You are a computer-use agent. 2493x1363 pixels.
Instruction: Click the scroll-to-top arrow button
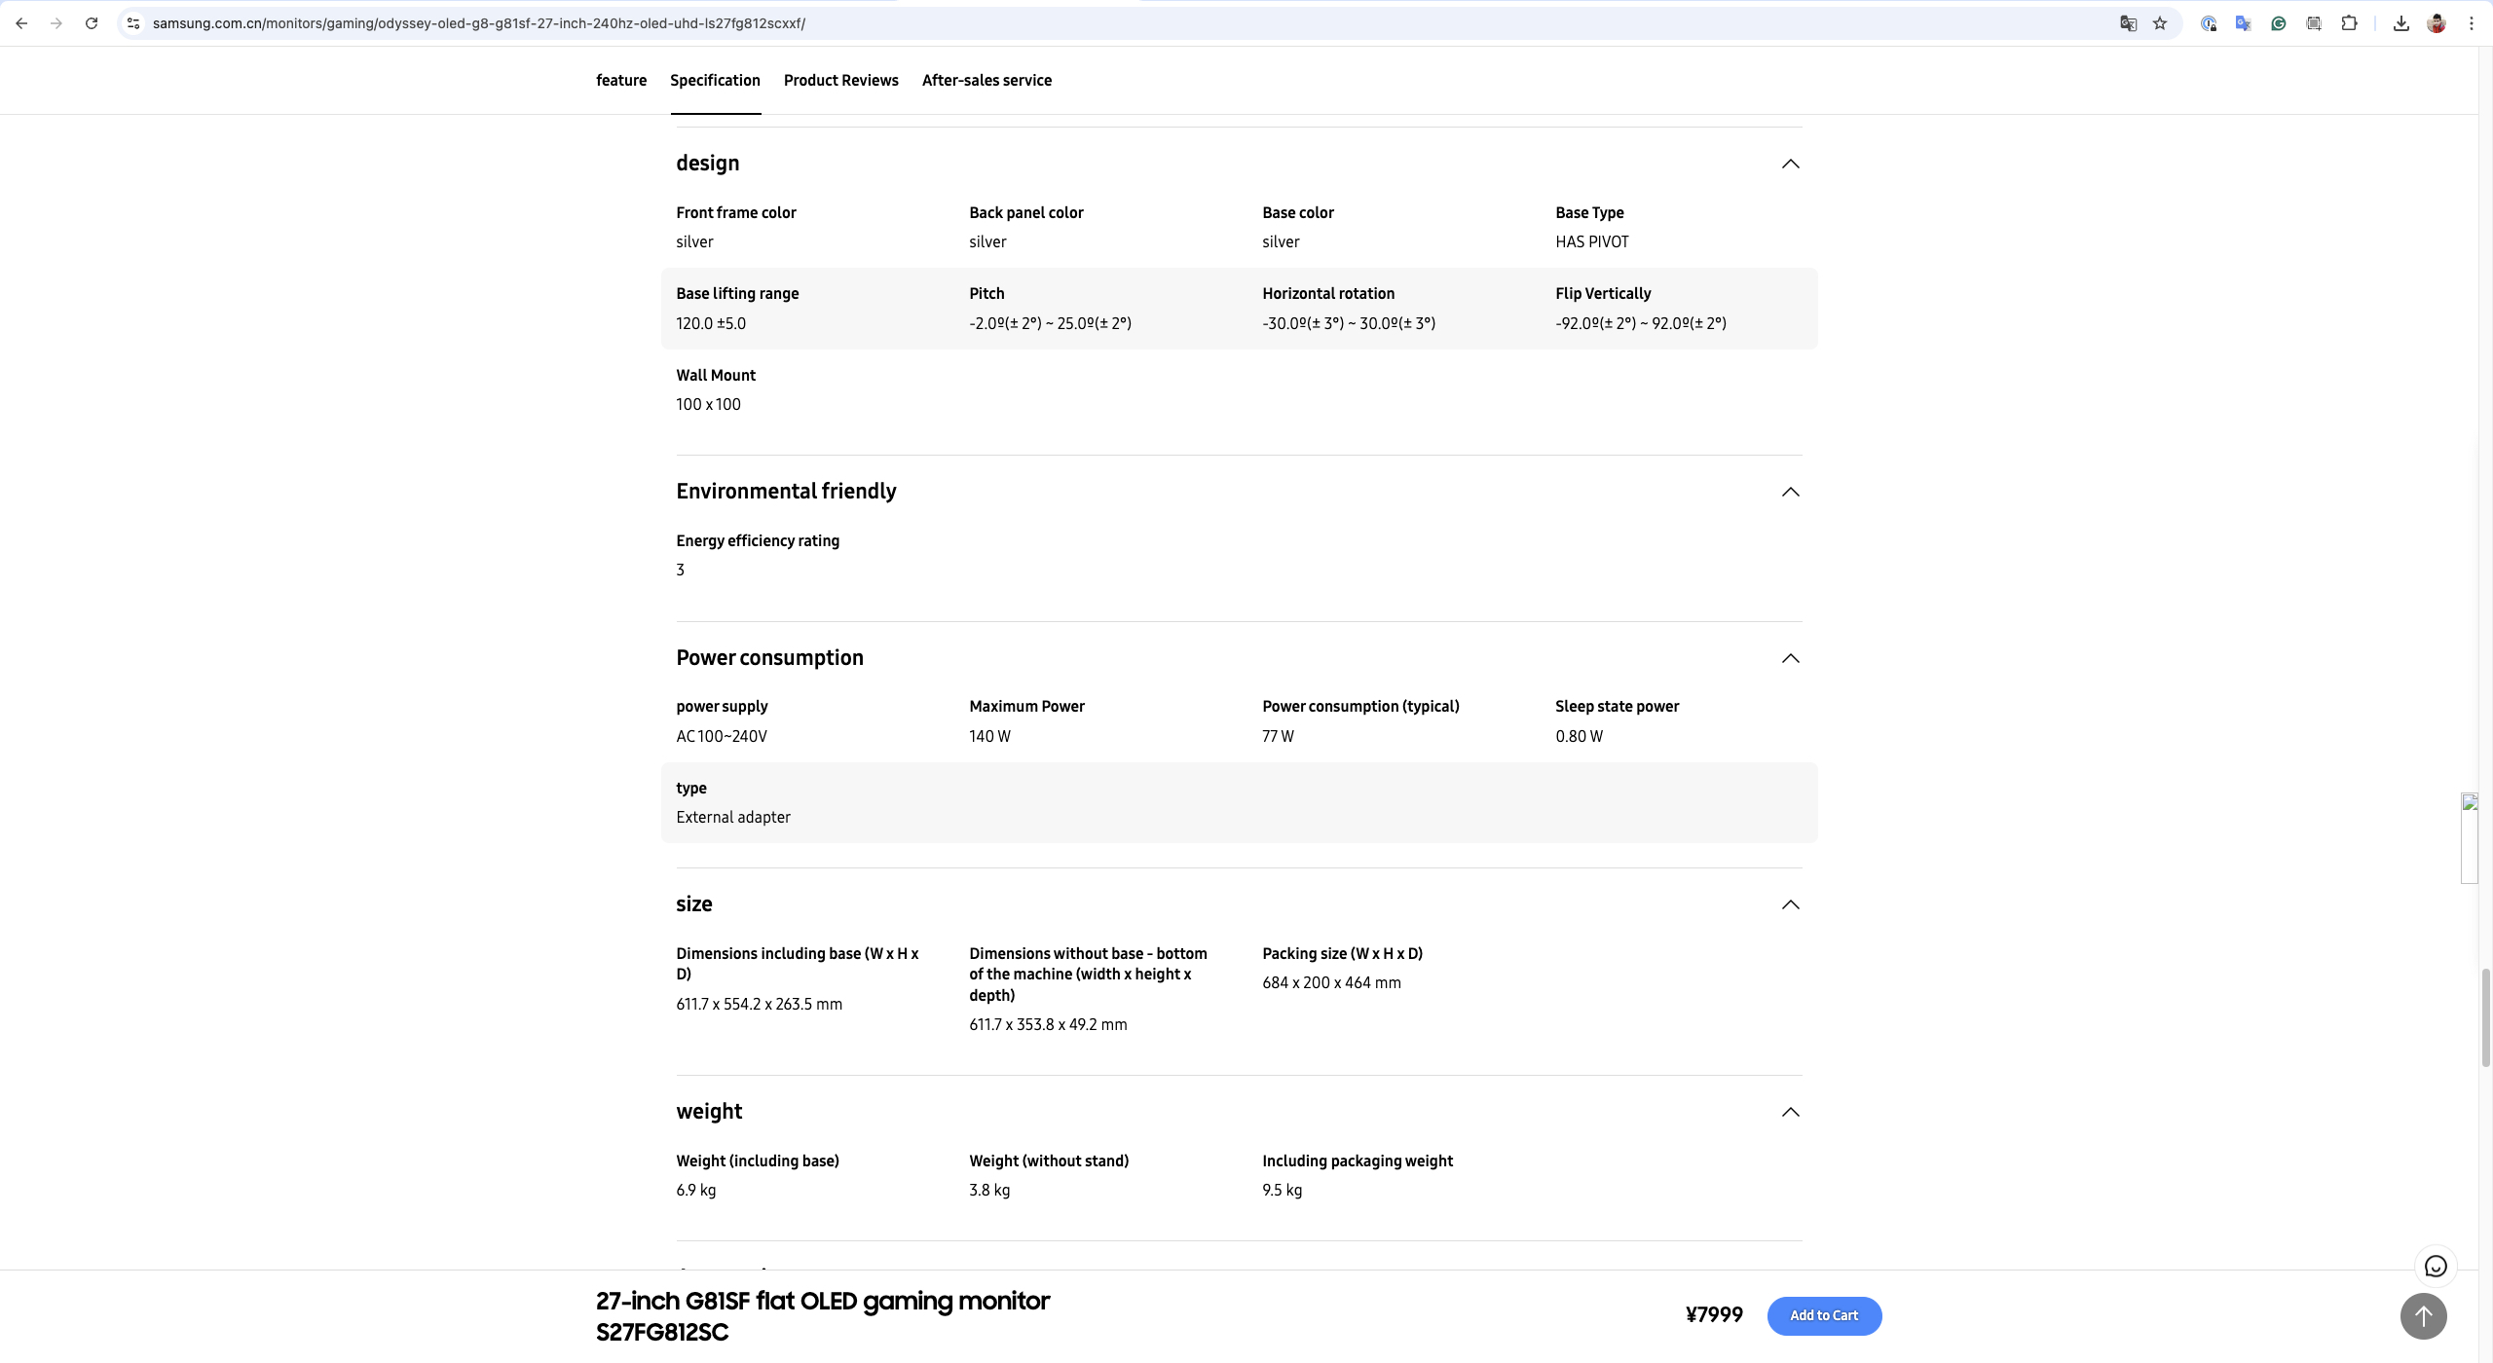[2423, 1317]
